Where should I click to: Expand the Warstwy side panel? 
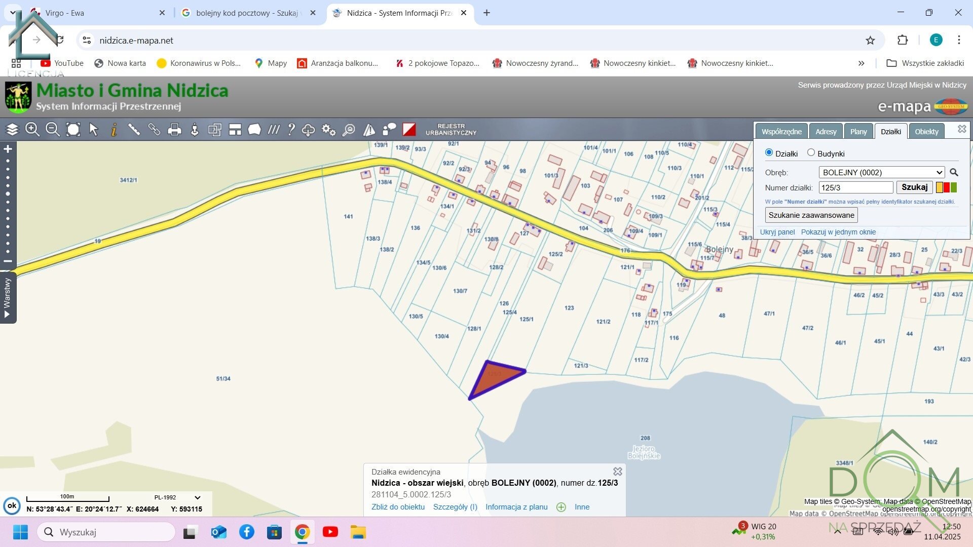coord(8,298)
